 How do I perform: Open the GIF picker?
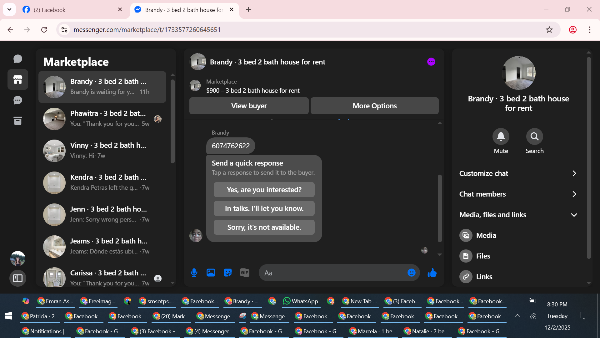(x=245, y=273)
